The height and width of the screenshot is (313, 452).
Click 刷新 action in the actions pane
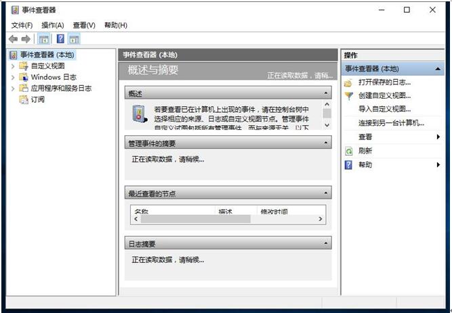coord(365,151)
